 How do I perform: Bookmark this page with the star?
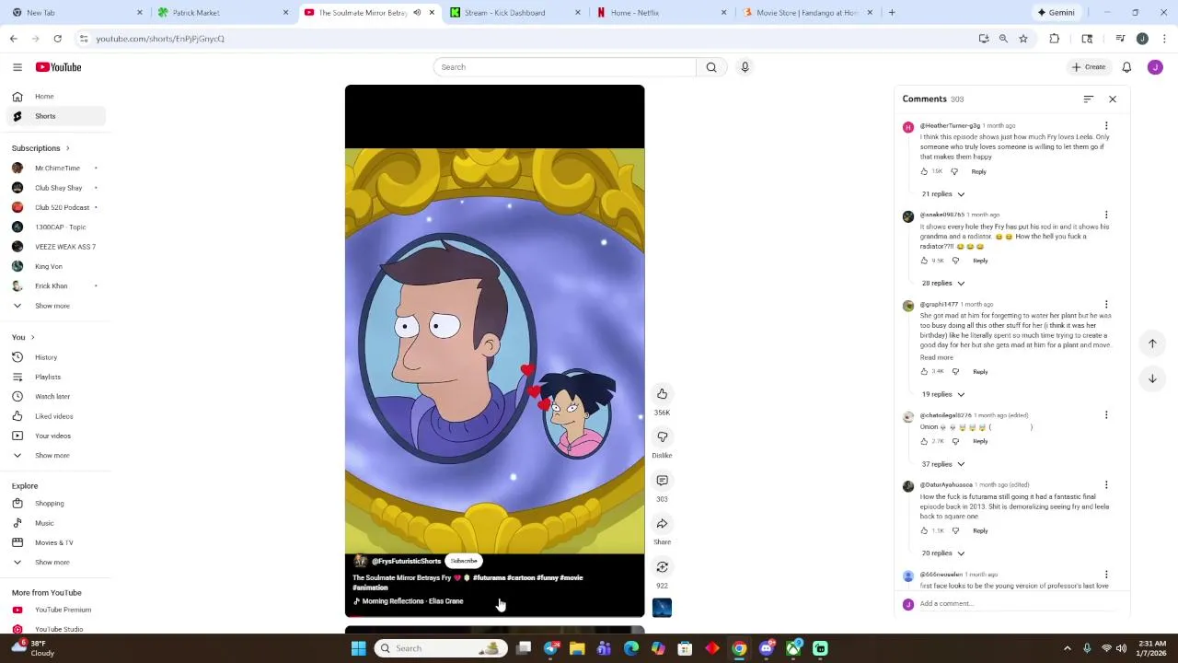click(x=1023, y=39)
